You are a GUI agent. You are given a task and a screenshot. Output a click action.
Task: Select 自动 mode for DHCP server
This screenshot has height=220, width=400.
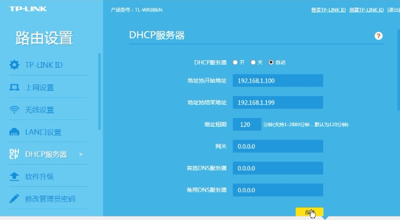[x=271, y=63]
